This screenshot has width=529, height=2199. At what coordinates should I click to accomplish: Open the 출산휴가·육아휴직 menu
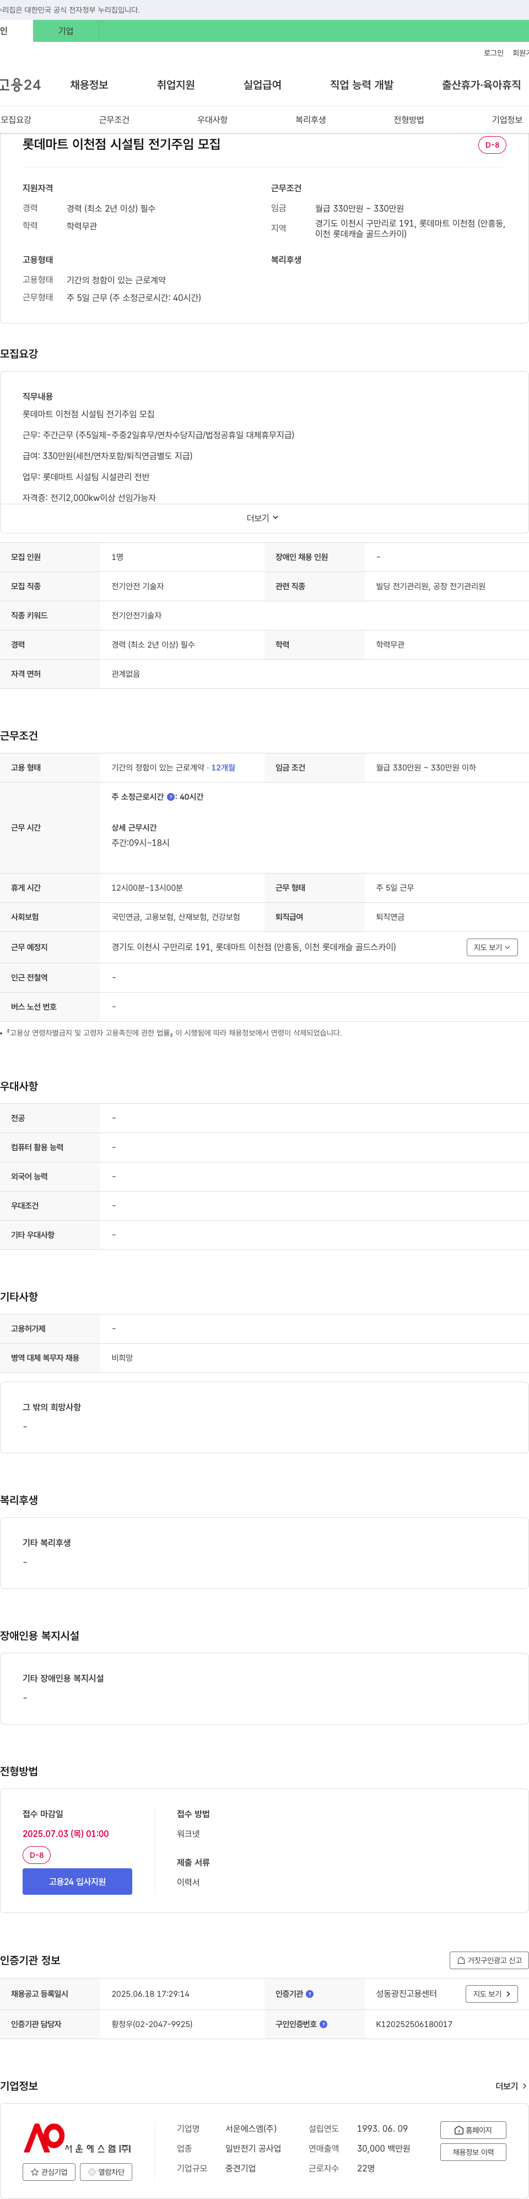click(481, 84)
